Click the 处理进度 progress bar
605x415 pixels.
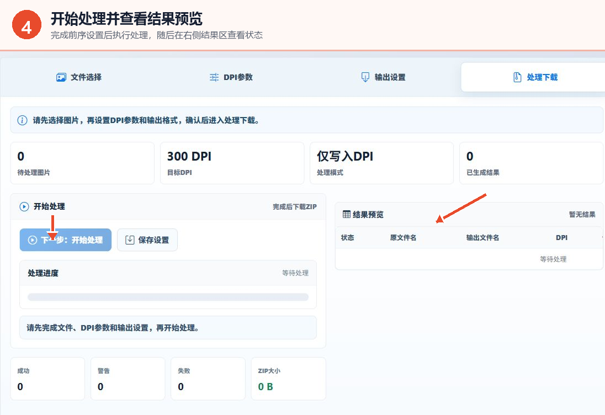tap(168, 297)
